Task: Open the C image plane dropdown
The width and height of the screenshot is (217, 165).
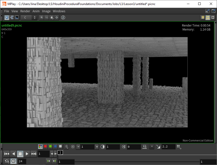Action: click(29, 18)
